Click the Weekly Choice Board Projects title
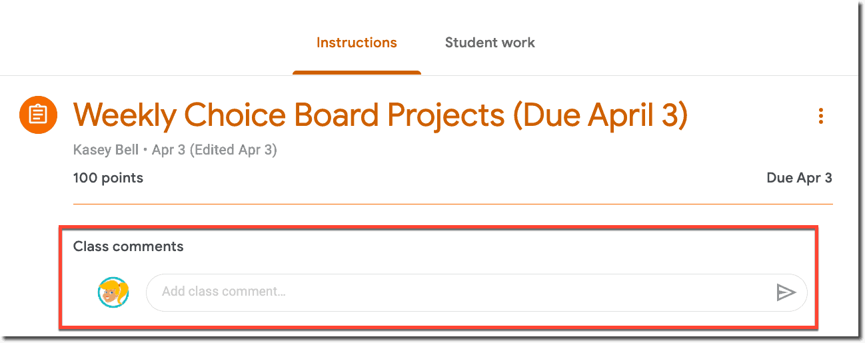Viewport: 865px width, 343px height. (381, 116)
